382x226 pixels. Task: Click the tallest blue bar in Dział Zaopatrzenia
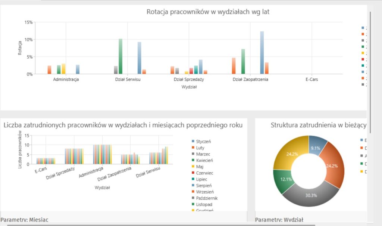point(262,52)
